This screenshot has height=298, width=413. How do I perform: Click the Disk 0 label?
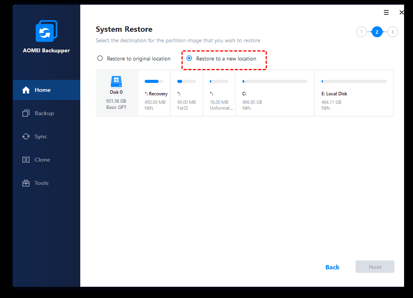click(x=116, y=92)
